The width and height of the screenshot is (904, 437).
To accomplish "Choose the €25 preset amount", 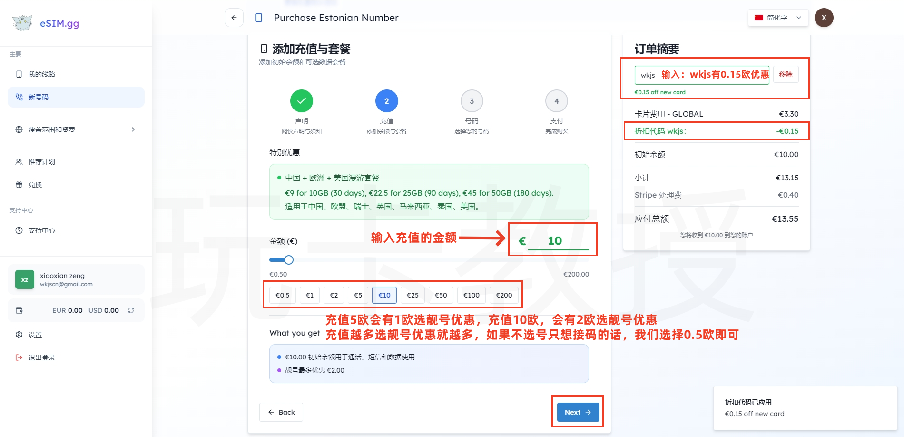I will coord(413,295).
